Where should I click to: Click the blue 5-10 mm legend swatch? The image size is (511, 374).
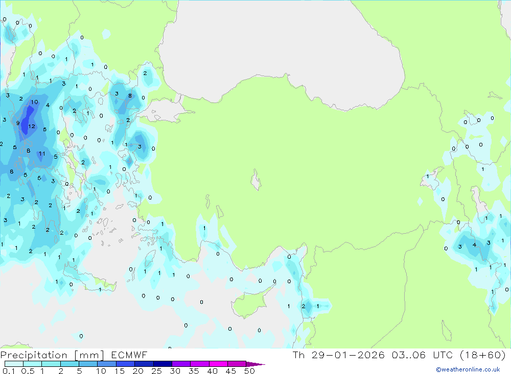pyautogui.click(x=88, y=364)
